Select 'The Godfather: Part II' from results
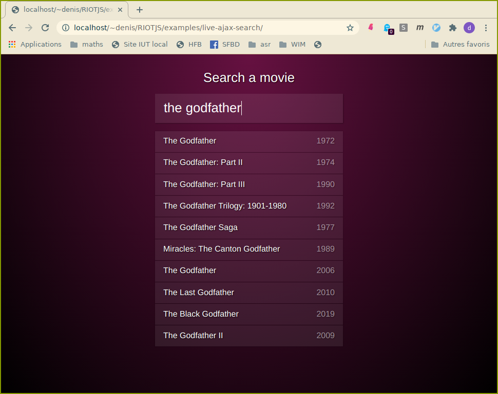This screenshot has height=394, width=498. point(249,162)
